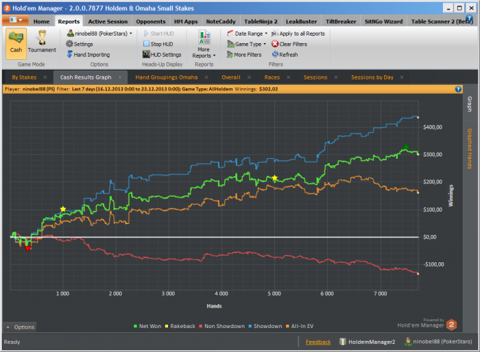
Task: Click Refresh filter icon
Action: tap(275, 54)
